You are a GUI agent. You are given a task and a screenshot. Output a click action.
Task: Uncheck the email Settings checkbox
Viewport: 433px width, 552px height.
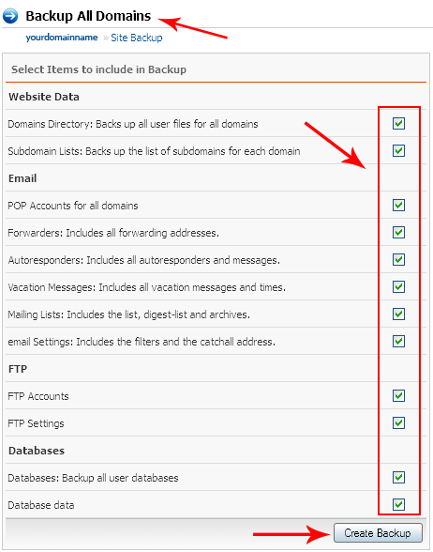(x=398, y=342)
